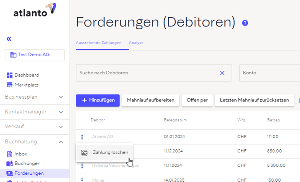The image size is (300, 182).
Task: Expand the Businessplan section
Action: (x=61, y=97)
